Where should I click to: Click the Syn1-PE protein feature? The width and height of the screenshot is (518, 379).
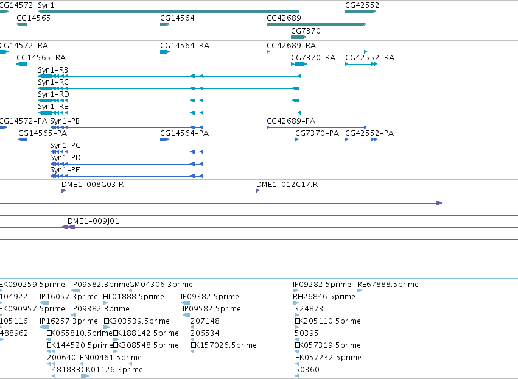[127, 176]
